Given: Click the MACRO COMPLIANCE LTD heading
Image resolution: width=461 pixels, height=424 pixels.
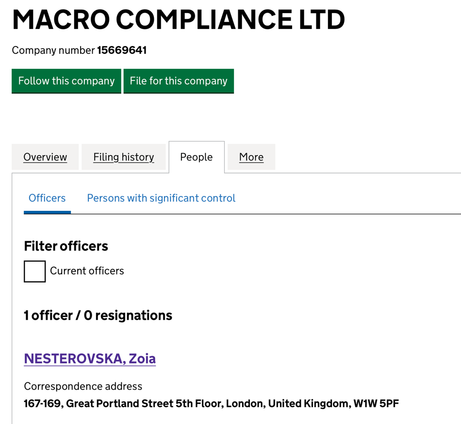Looking at the screenshot, I should pyautogui.click(x=178, y=20).
